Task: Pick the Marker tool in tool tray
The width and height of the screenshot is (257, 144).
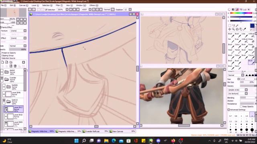Action: [x=238, y=51]
